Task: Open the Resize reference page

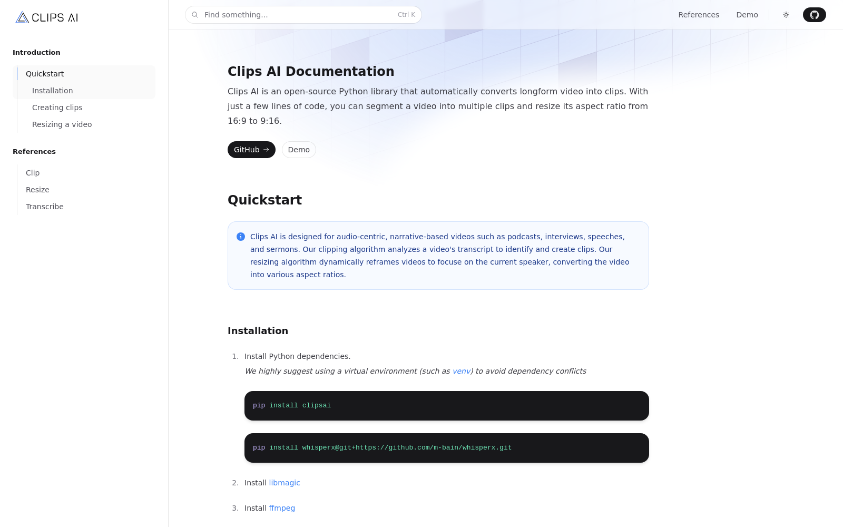Action: pos(37,190)
